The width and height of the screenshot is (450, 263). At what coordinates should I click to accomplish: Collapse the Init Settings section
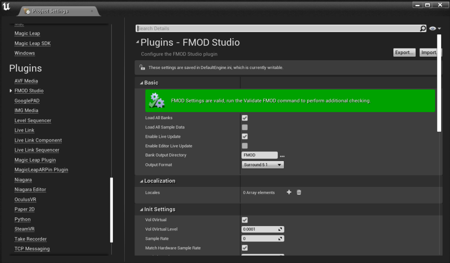point(141,210)
